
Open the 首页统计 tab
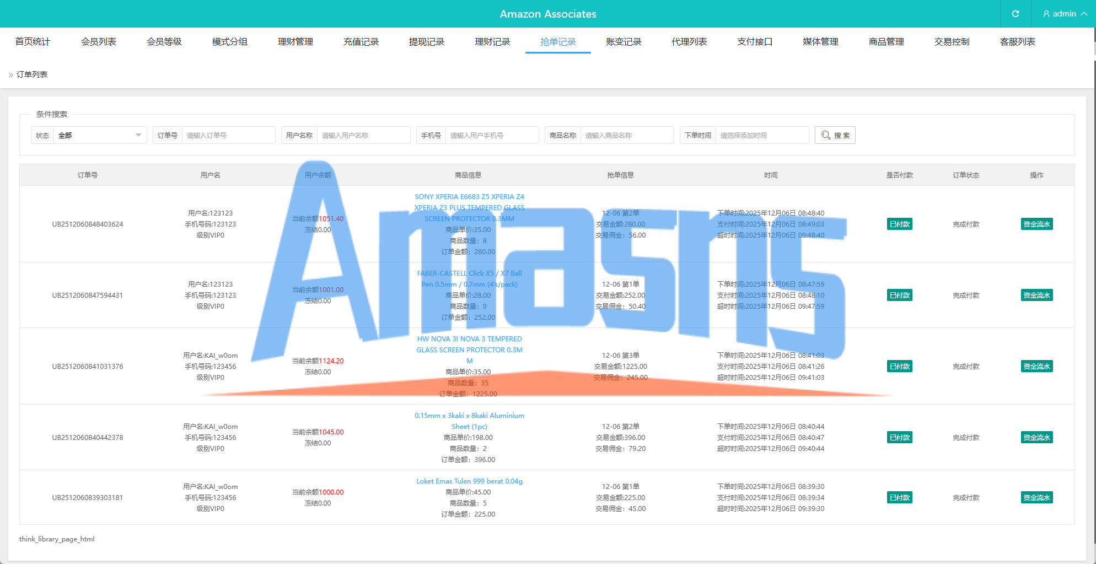point(33,42)
